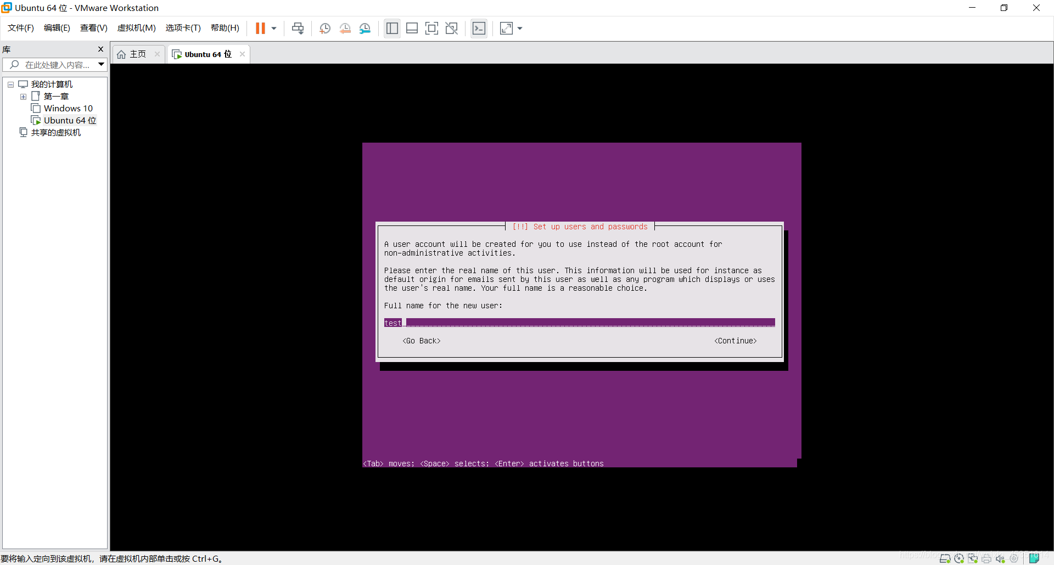Click the <Continue> installer button

(736, 341)
